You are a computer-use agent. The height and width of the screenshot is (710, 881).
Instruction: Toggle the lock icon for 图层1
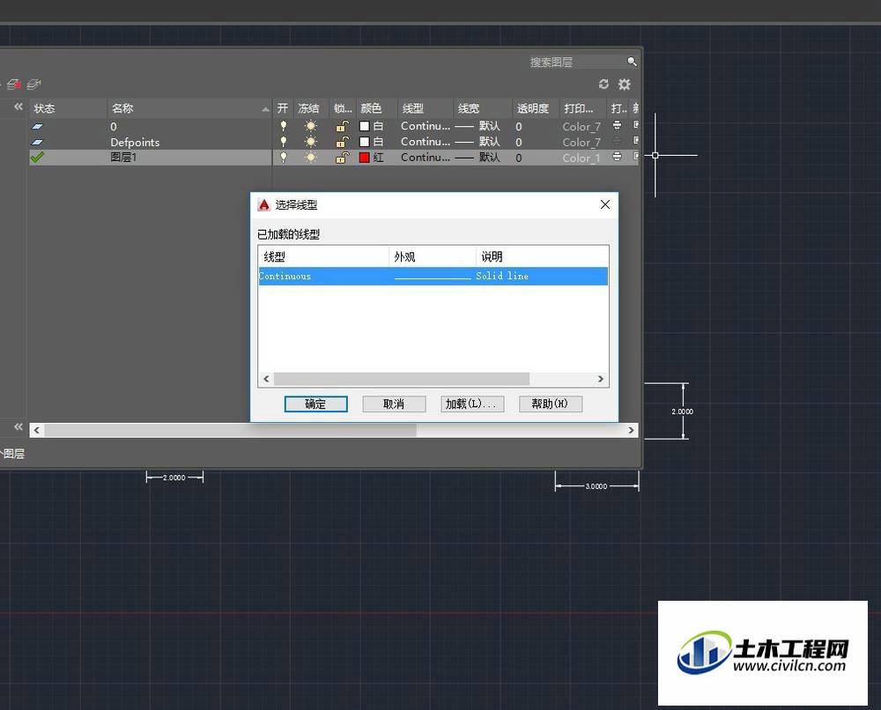342,158
